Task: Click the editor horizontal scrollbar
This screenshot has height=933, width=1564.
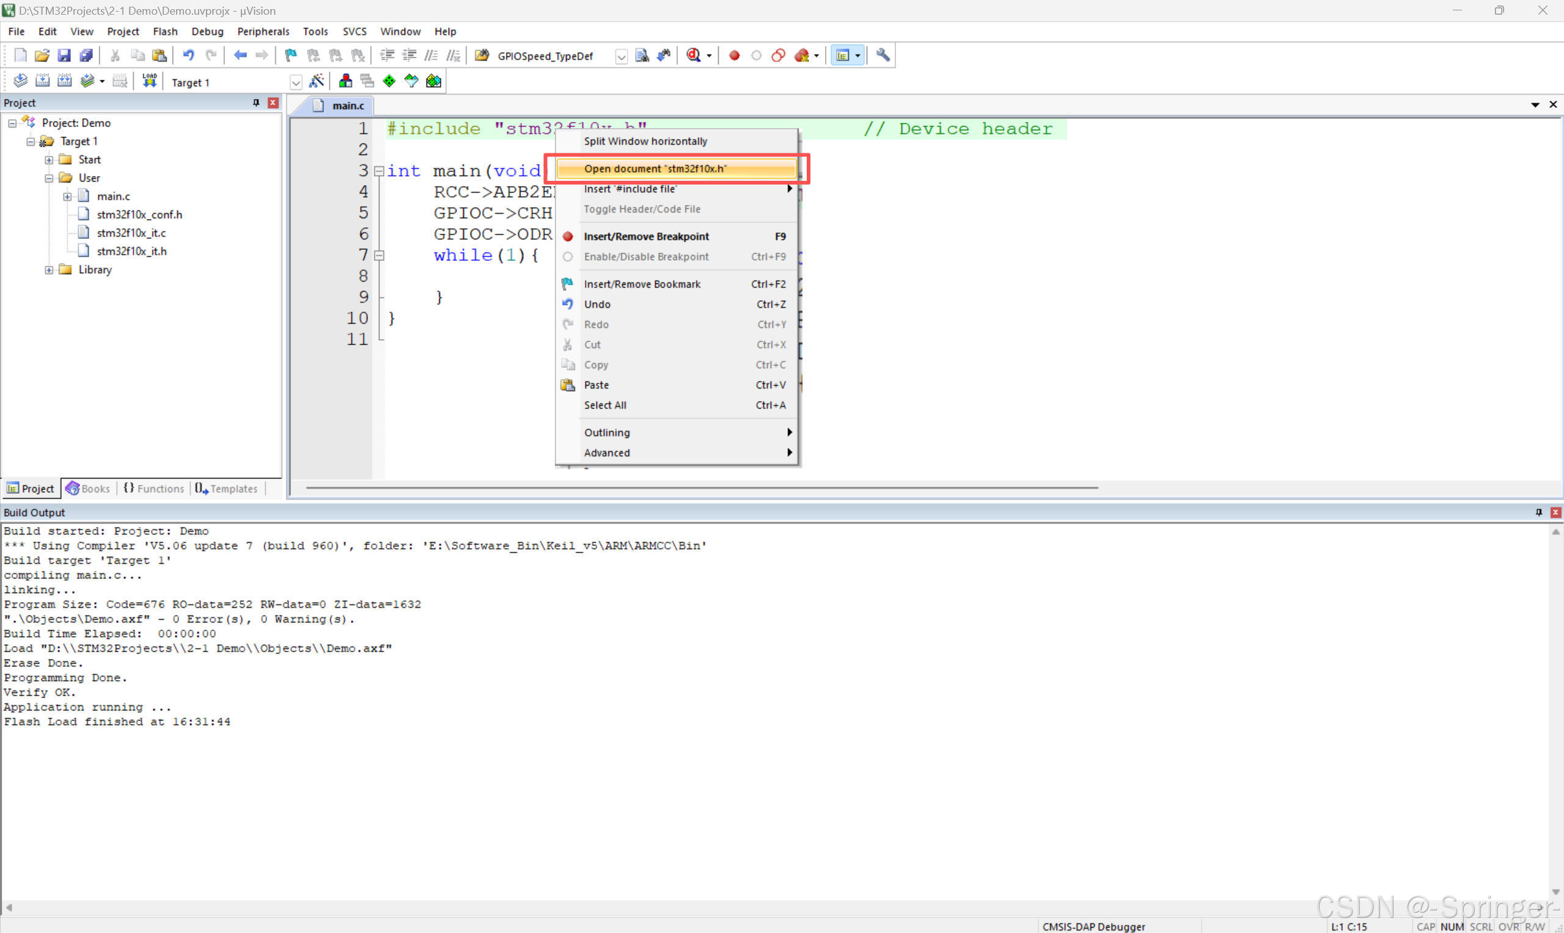Action: (x=701, y=487)
